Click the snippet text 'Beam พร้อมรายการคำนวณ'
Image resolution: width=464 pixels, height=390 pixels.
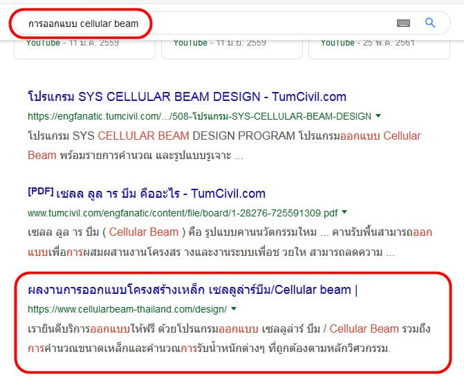90,155
